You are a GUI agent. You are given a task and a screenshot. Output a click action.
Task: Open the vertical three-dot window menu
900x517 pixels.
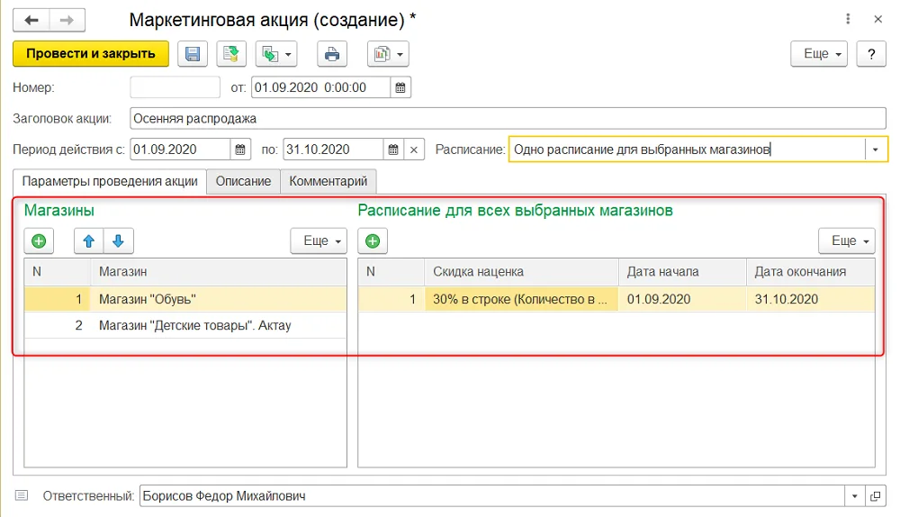848,19
